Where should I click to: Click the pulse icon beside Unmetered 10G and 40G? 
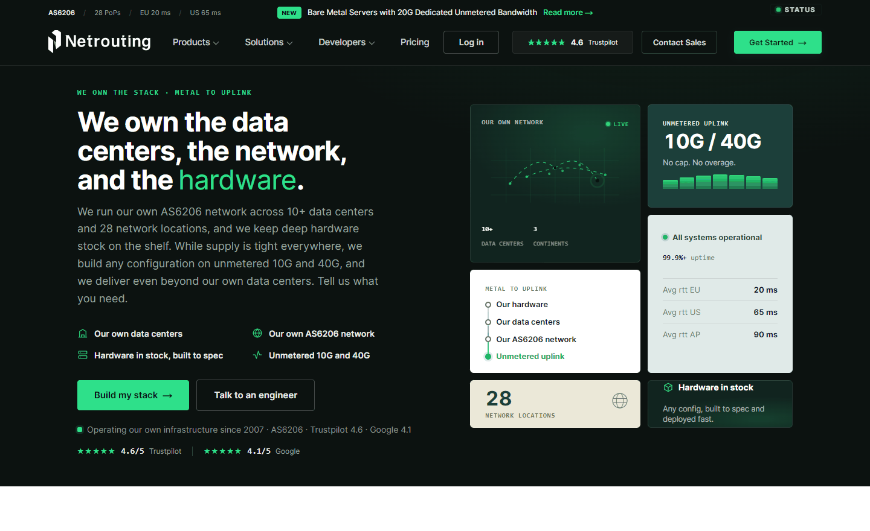(x=257, y=355)
